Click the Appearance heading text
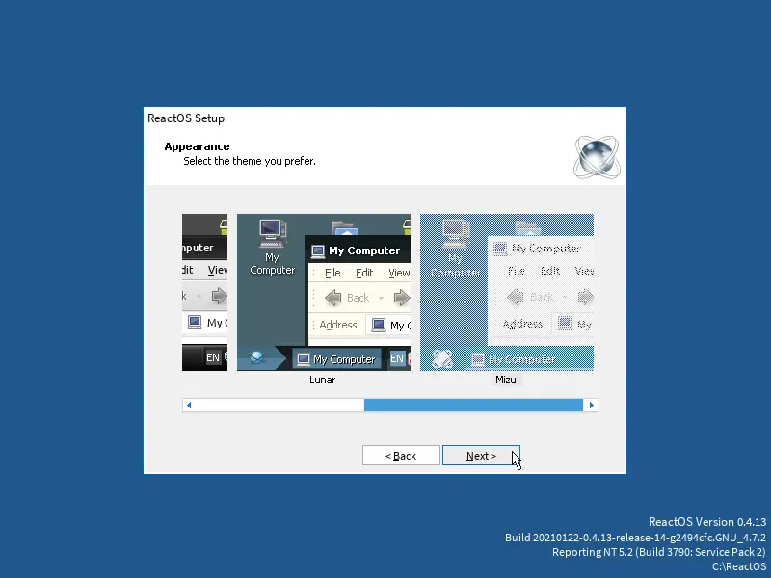The width and height of the screenshot is (771, 578). click(197, 146)
